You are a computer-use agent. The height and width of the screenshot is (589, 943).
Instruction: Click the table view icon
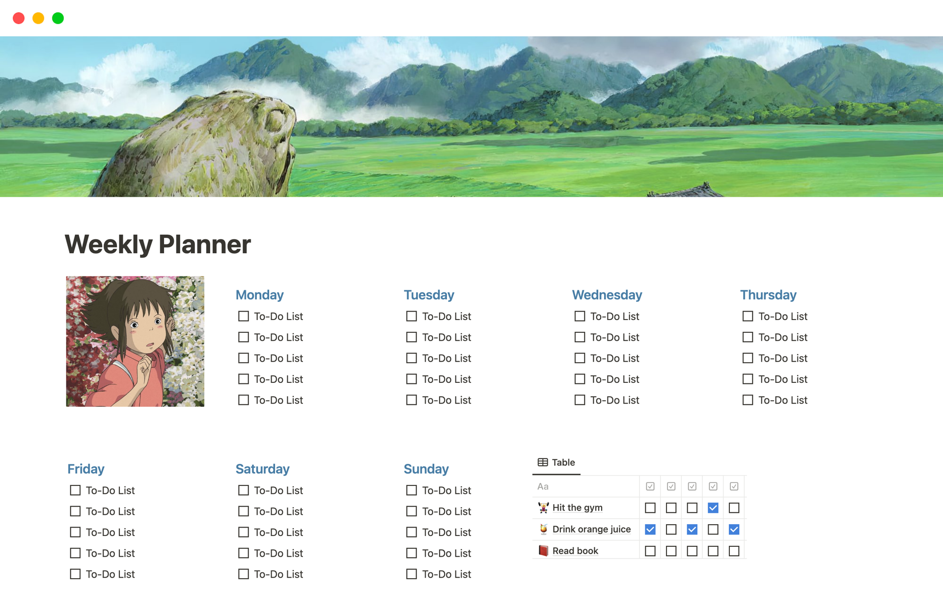543,462
